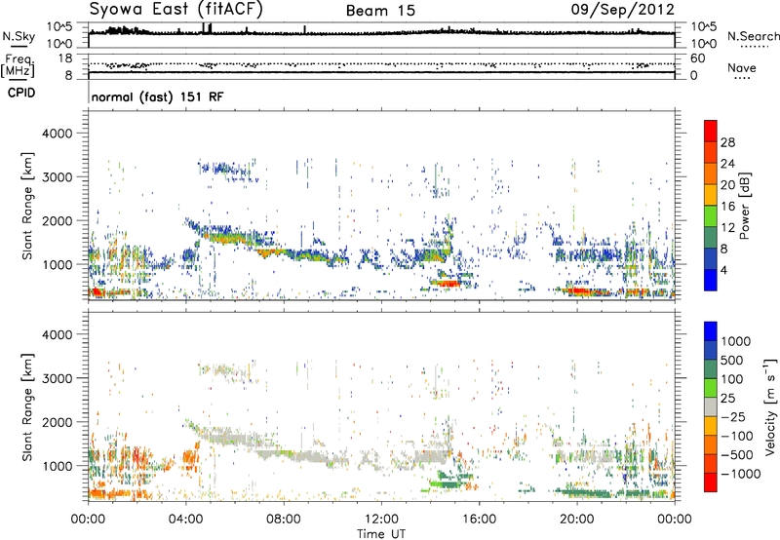Click the '04:00' time axis tick

click(186, 520)
